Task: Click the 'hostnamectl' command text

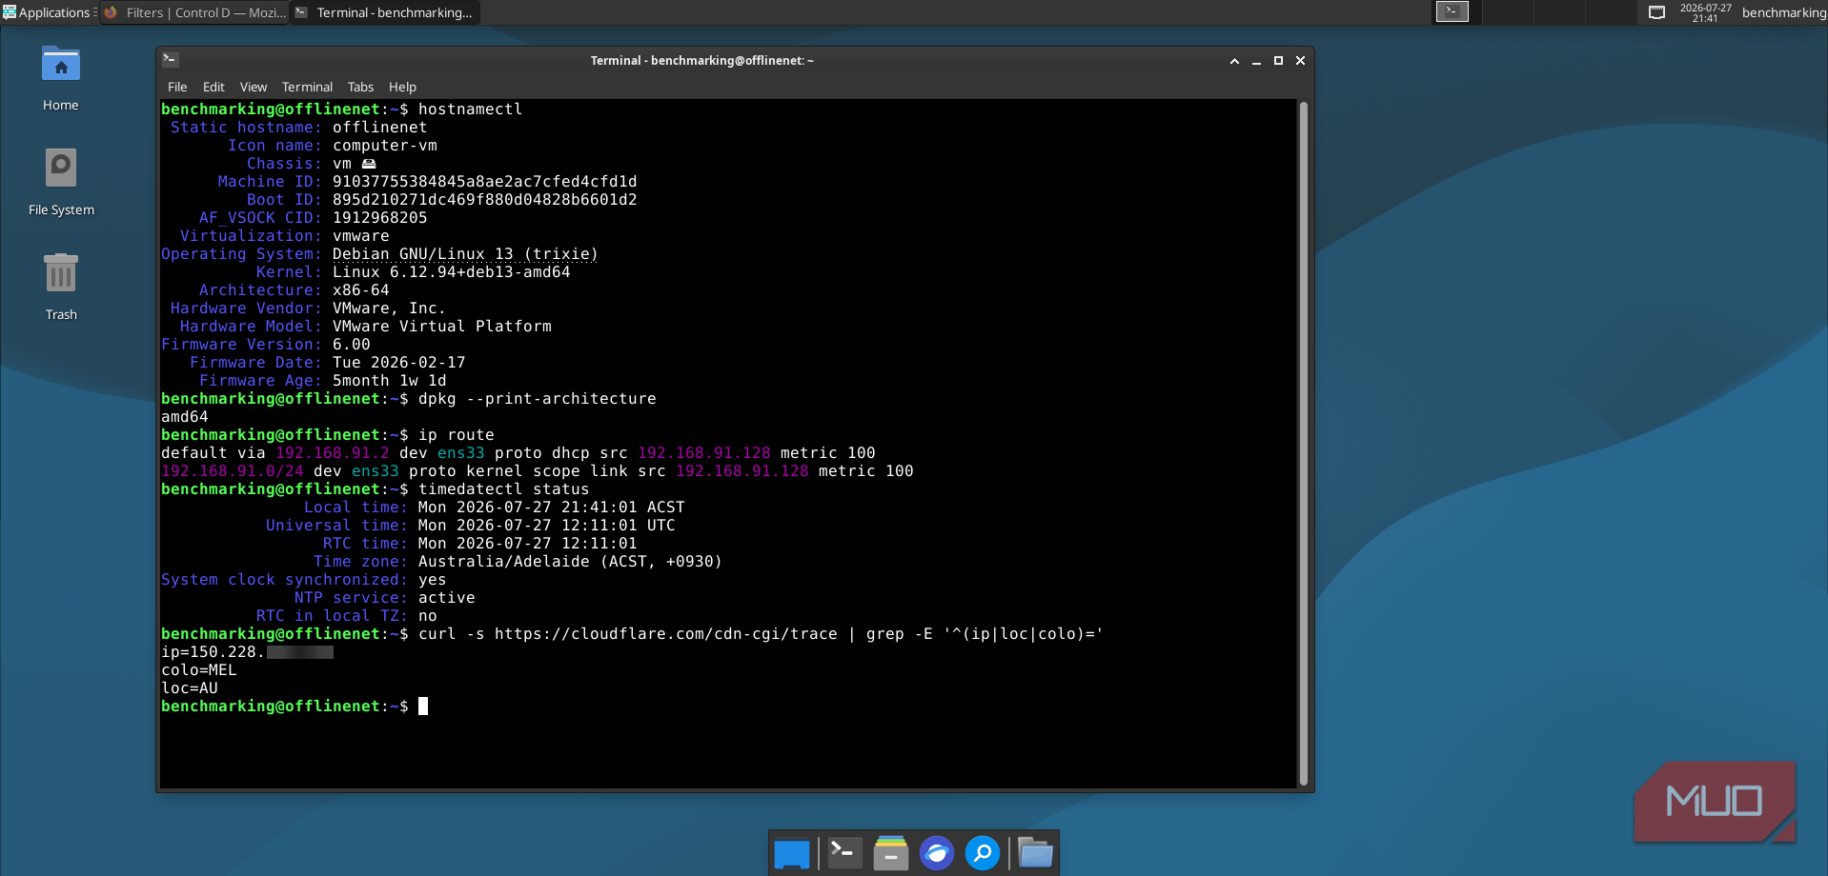Action: (470, 109)
